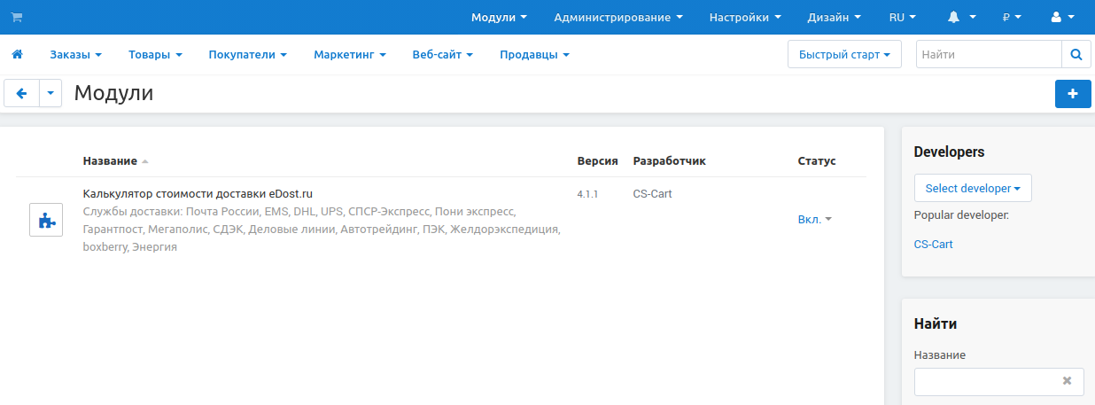The height and width of the screenshot is (405, 1095).
Task: Clear the Название search field with X
Action: (1067, 380)
